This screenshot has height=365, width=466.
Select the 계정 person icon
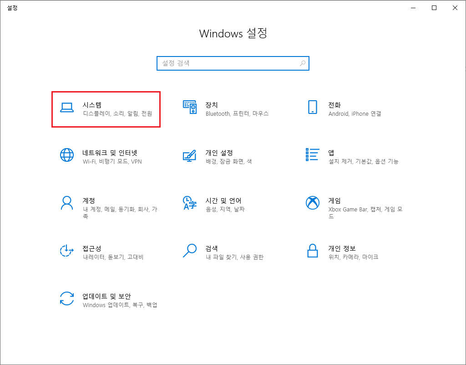point(67,203)
